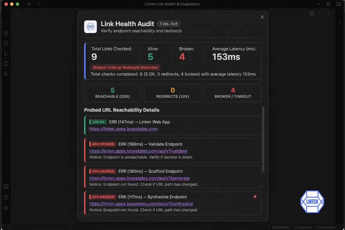The width and height of the screenshot is (345, 230).
Task: Open the /api/v1/validate link
Action: tap(138, 151)
